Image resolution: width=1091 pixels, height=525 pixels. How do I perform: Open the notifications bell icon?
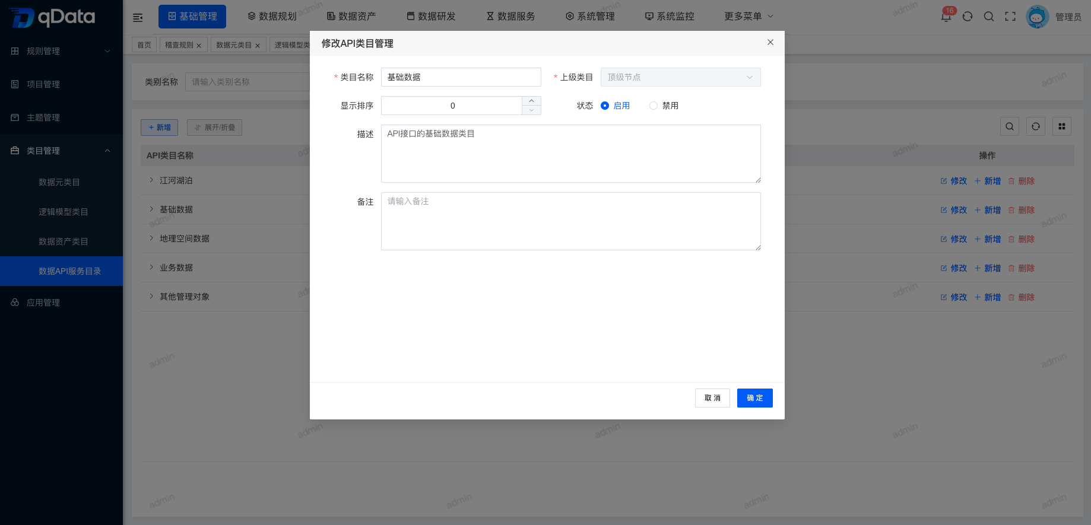(x=946, y=17)
